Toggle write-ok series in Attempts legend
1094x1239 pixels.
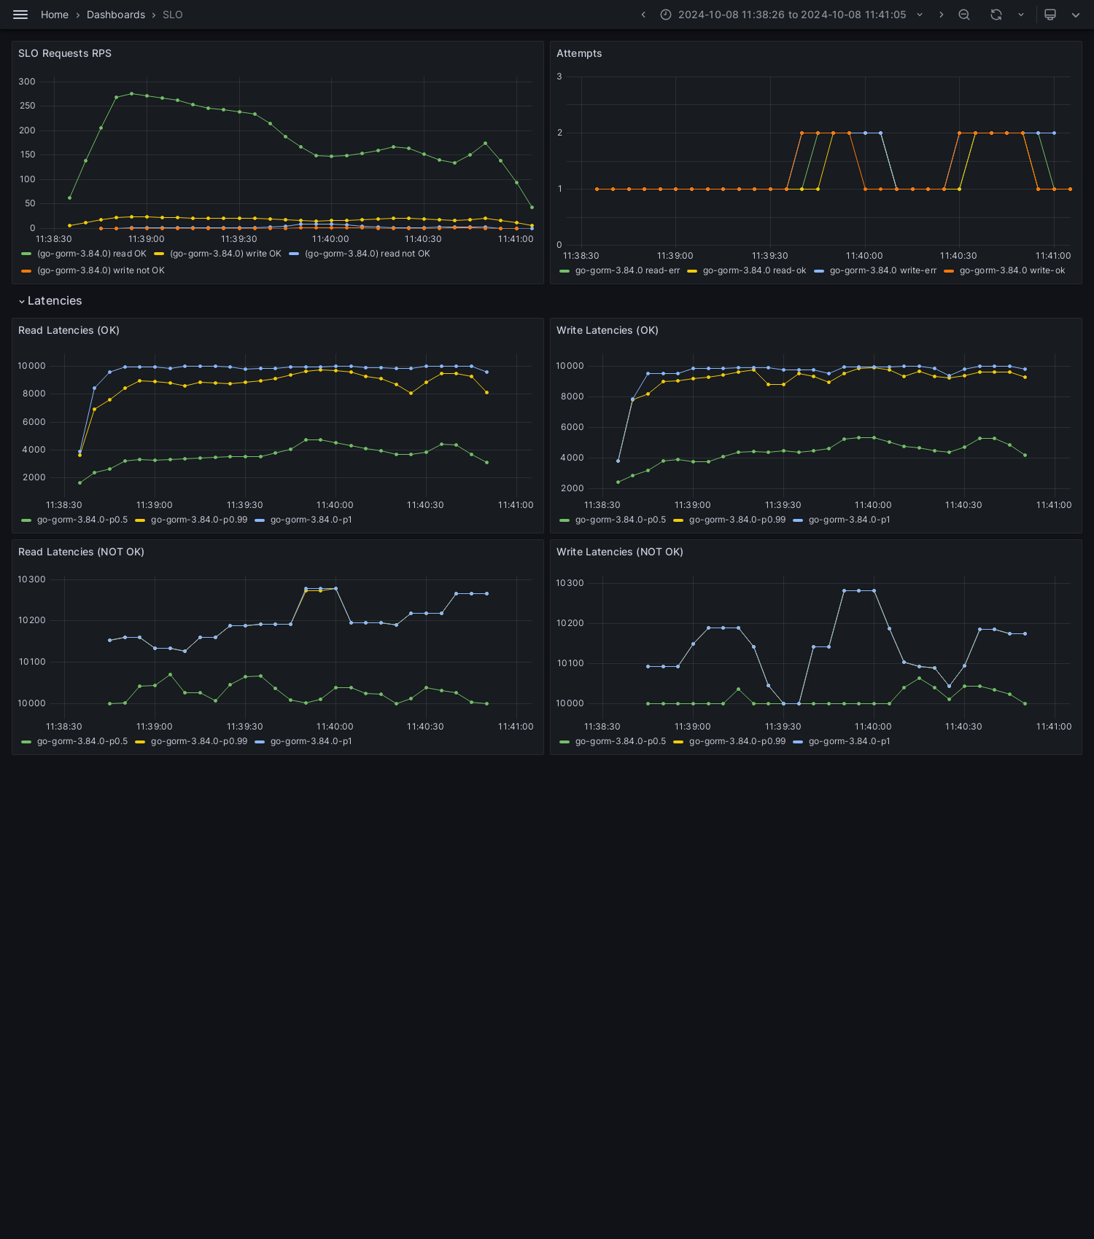coord(1012,270)
